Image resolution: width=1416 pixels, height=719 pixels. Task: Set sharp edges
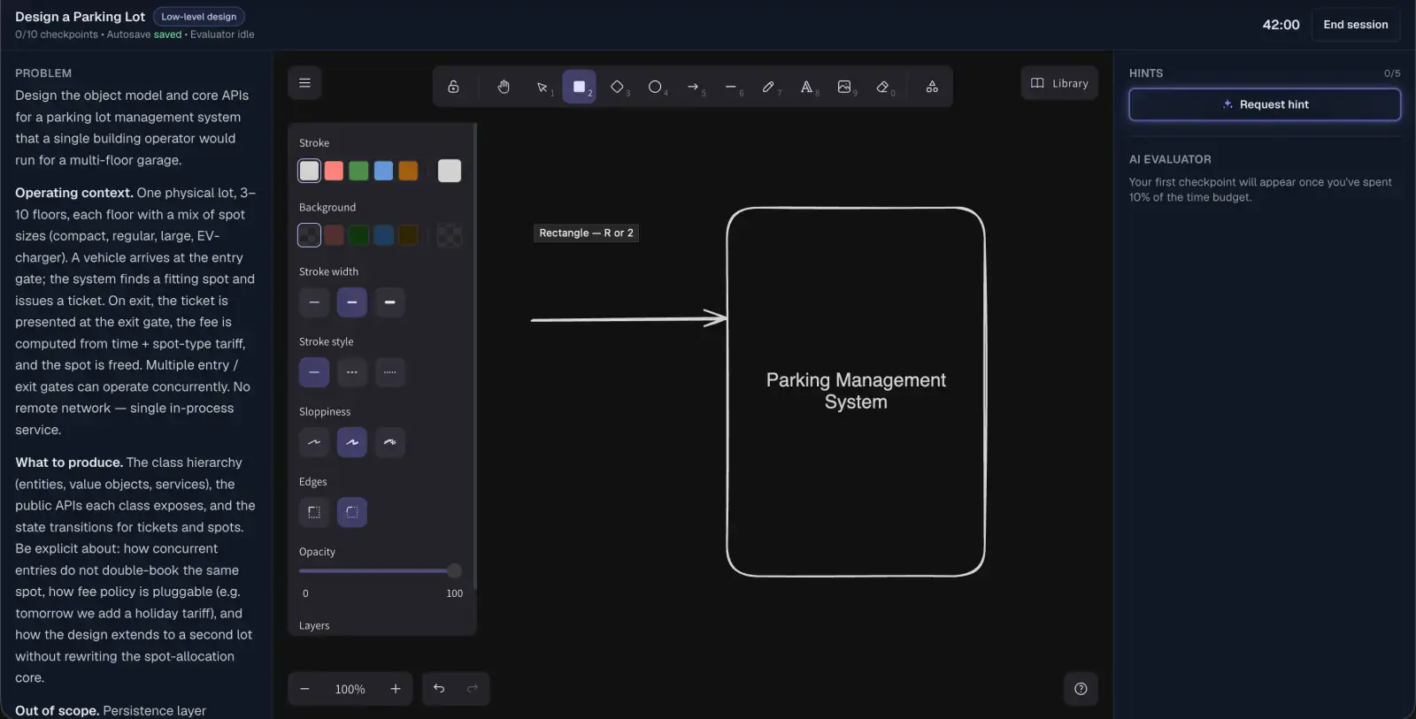[314, 512]
